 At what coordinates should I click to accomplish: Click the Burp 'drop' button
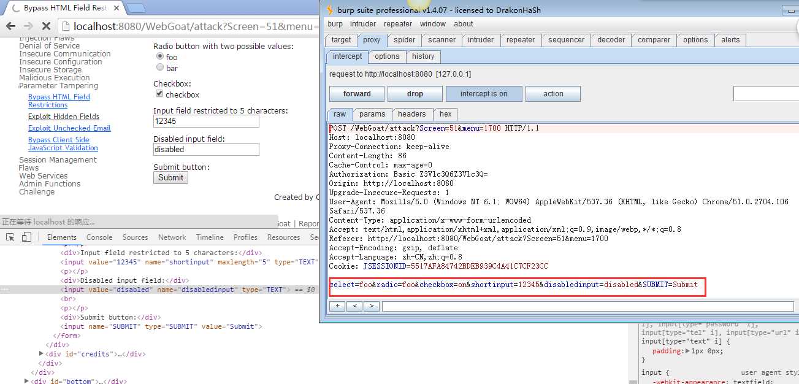coord(415,94)
